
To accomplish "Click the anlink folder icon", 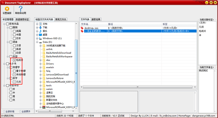I will click(44, 49).
